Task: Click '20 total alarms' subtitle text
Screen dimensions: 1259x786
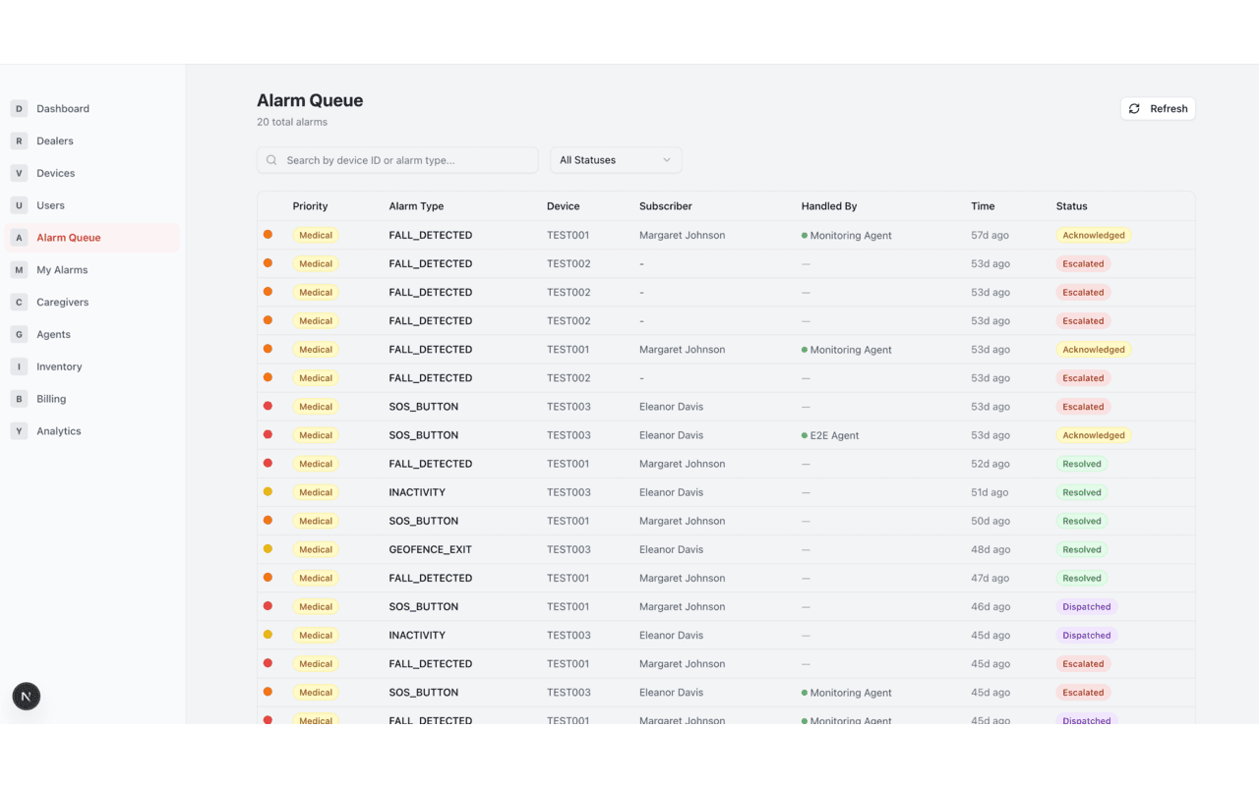Action: pos(292,122)
